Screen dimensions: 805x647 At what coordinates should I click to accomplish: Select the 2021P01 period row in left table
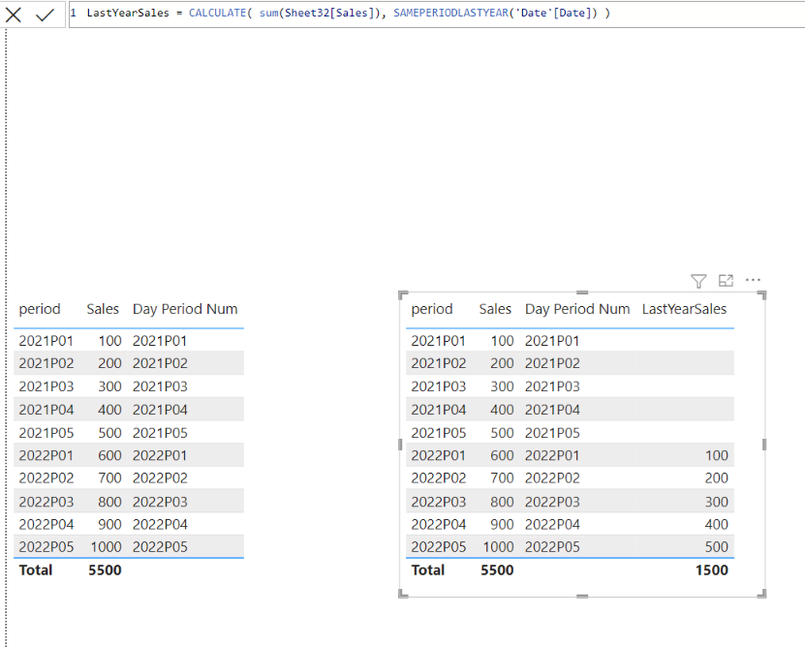[x=46, y=341]
